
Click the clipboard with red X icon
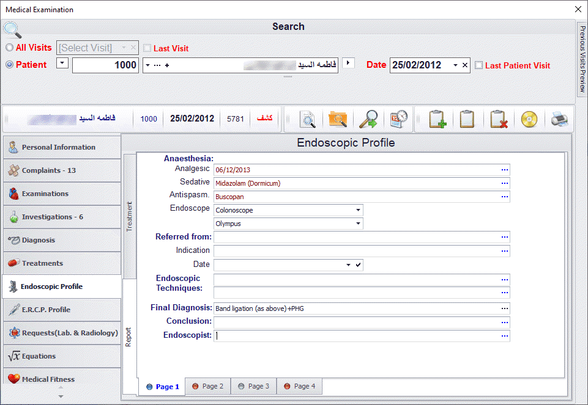(x=499, y=119)
